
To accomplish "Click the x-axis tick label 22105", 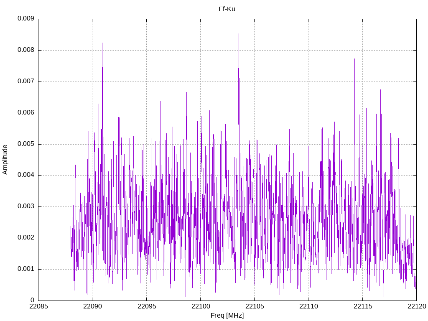I will [255, 306].
